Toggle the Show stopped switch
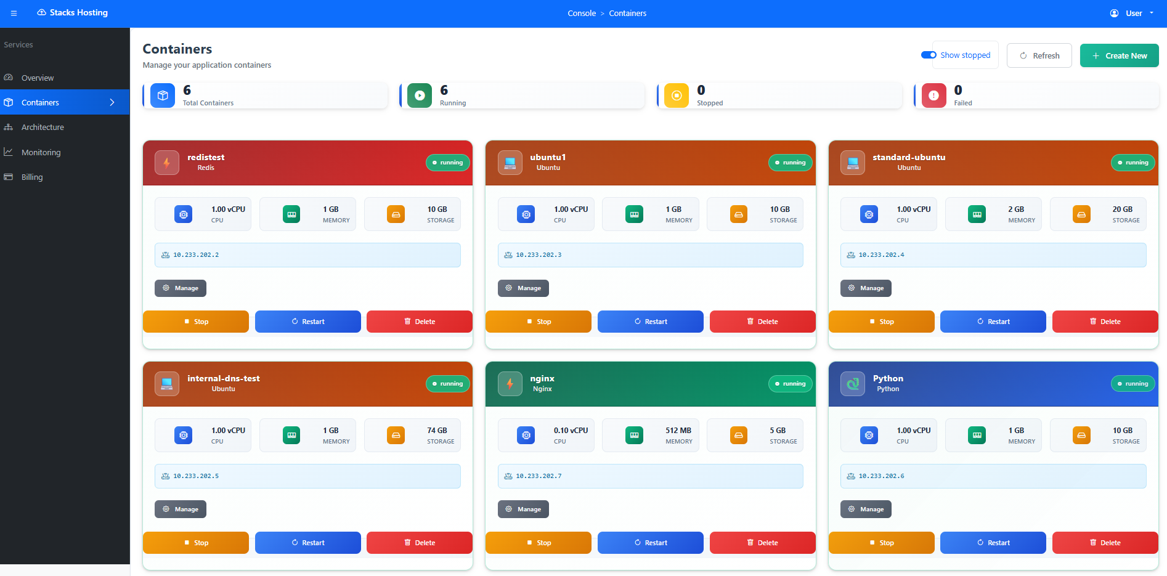This screenshot has width=1167, height=576. tap(928, 54)
